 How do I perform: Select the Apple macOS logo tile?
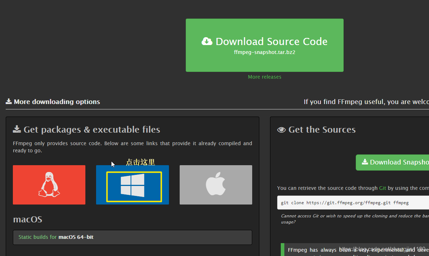click(x=216, y=185)
